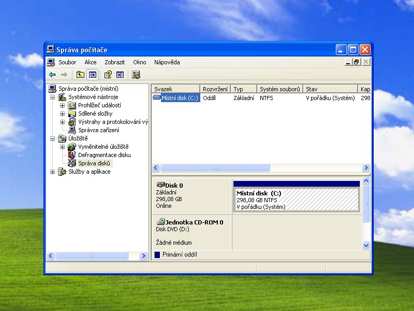Expand the Prohlížeč událostí node
Viewport: 414px width, 311px height.
63,106
